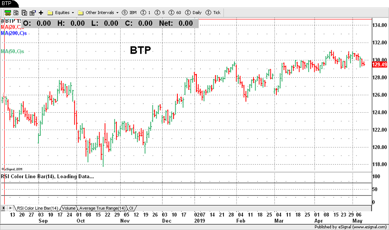Open the Other Intervals folder

pos(96,13)
